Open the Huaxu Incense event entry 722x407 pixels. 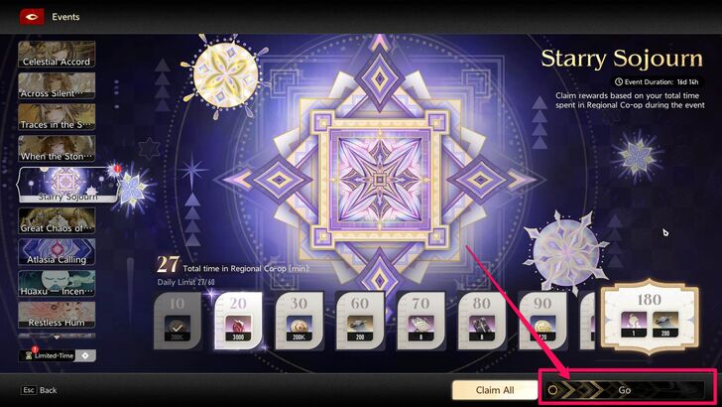[57, 284]
